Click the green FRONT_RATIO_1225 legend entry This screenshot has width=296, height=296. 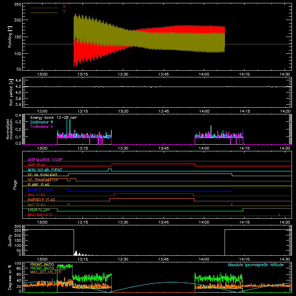[48, 268]
